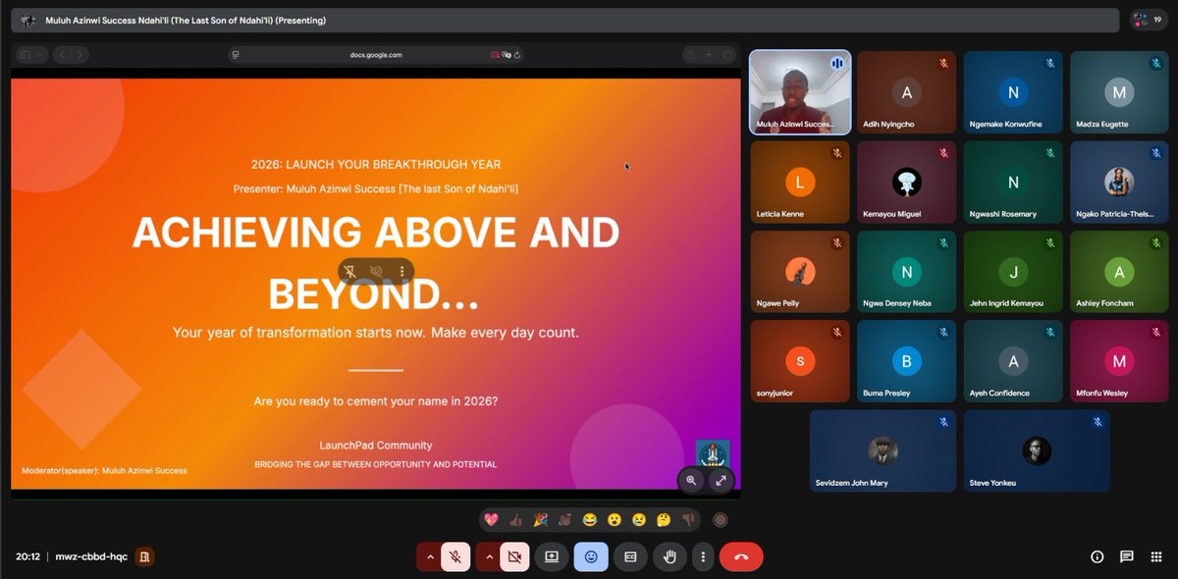Click the host controls icon beside meeting code
The image size is (1178, 579).
coord(144,556)
